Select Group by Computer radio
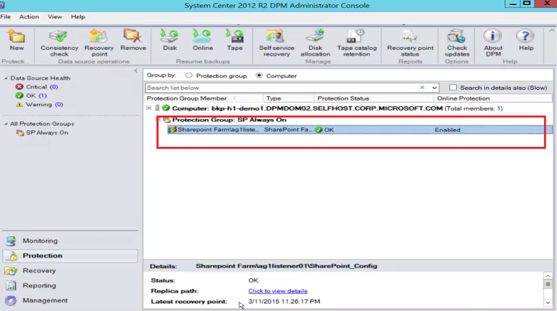 point(259,76)
